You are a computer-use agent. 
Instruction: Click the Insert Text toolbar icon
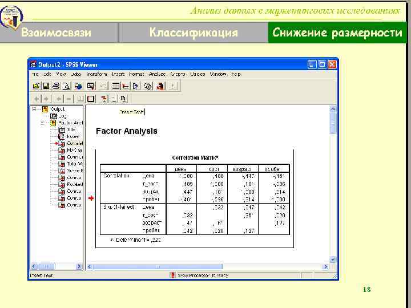pyautogui.click(x=123, y=99)
